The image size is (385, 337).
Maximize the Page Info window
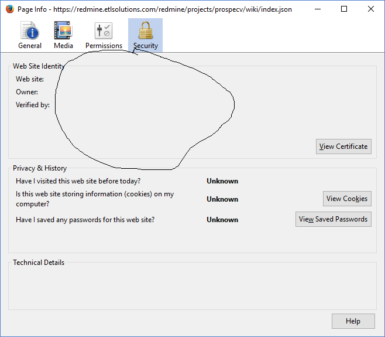[344, 9]
